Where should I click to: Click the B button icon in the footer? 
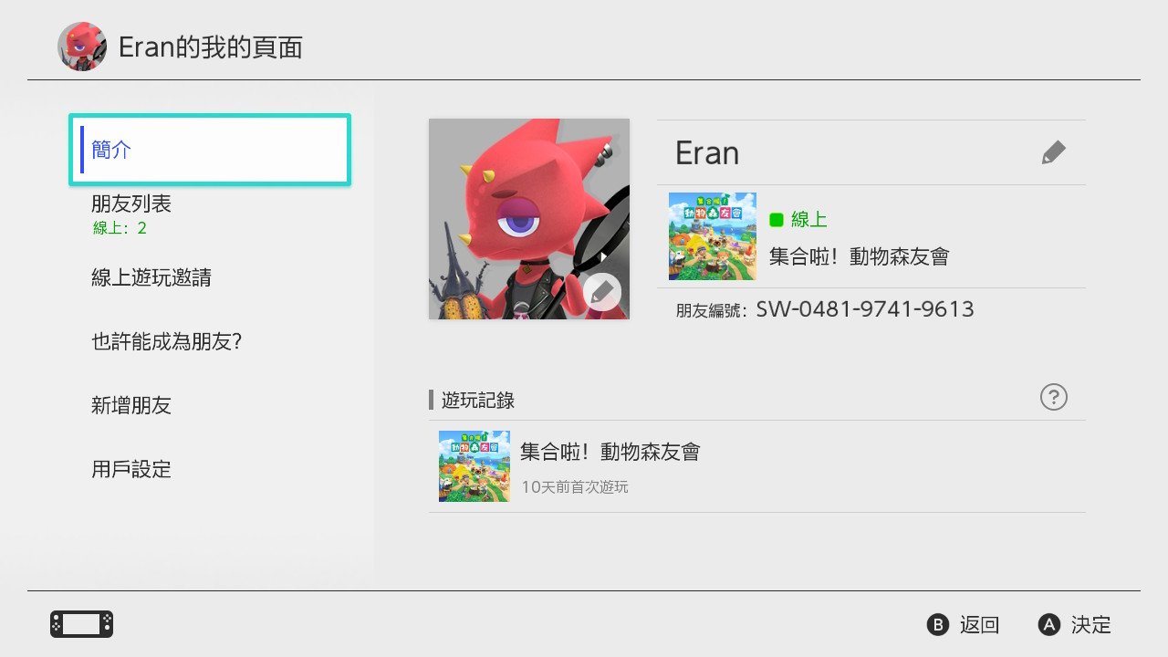tap(938, 624)
